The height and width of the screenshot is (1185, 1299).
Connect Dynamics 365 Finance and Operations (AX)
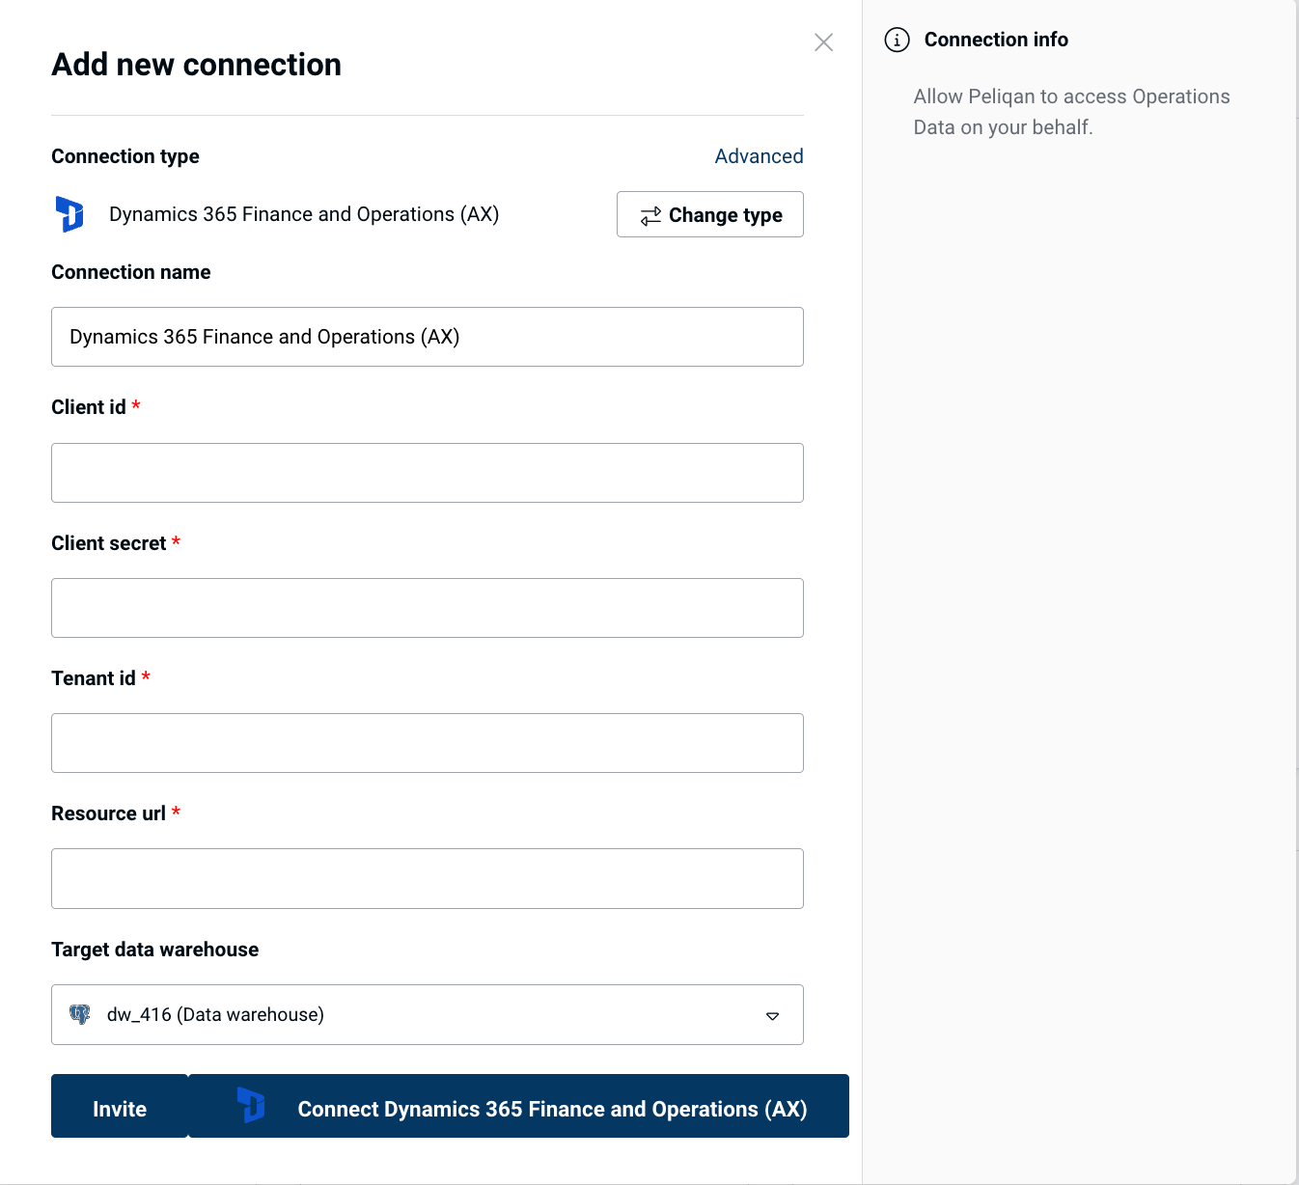pos(519,1106)
